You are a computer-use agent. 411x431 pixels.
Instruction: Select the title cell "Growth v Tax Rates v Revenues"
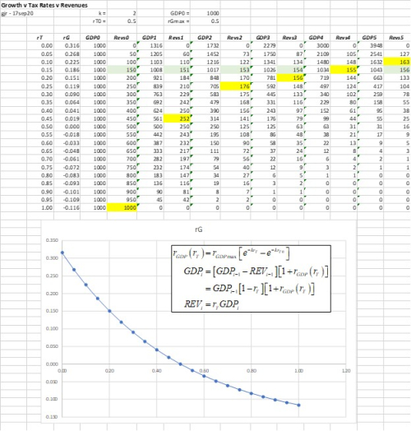click(x=44, y=5)
